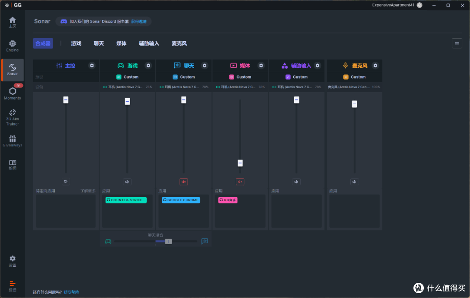Screen dimensions: 470x298
Task: Click the Microphone volume slider handle
Action: point(354,104)
